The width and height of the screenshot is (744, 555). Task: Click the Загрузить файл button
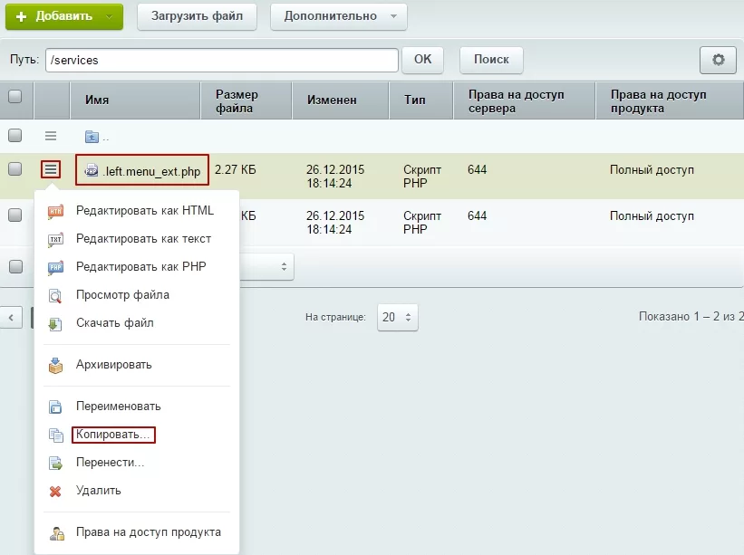[x=197, y=16]
